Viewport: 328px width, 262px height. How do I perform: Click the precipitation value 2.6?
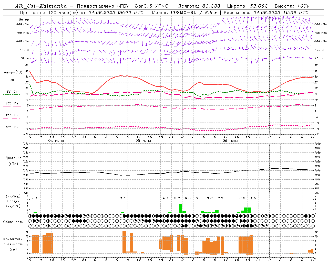177,198
